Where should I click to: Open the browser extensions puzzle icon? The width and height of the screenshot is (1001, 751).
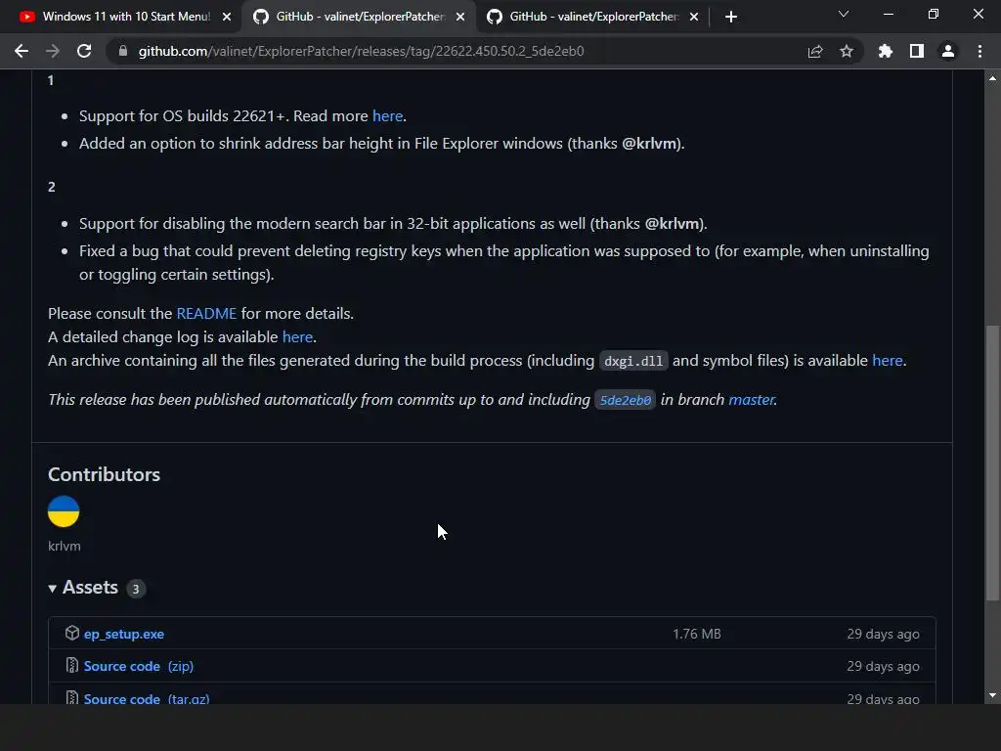pos(886,51)
